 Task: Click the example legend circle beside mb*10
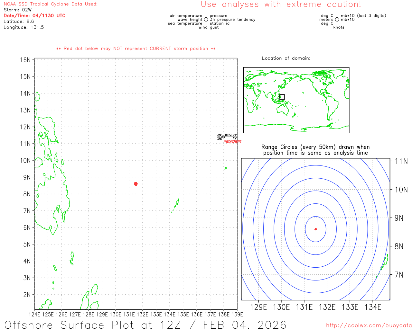coord(337,20)
